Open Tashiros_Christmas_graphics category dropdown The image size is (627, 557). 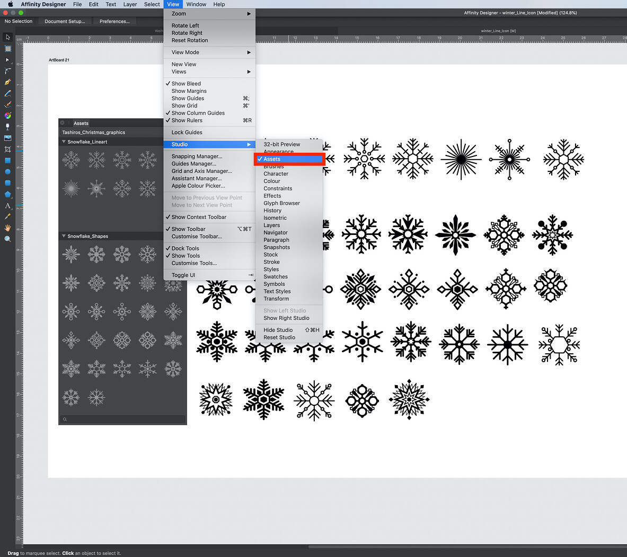pos(112,133)
